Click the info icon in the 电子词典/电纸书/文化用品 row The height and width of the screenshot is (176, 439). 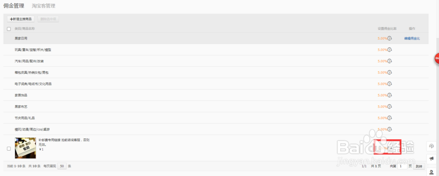pyautogui.click(x=390, y=84)
